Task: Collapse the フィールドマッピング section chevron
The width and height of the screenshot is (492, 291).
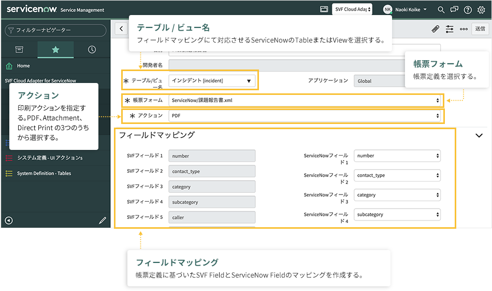Action: [479, 135]
